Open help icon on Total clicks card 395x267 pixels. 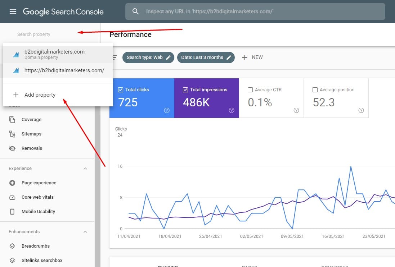pyautogui.click(x=167, y=110)
